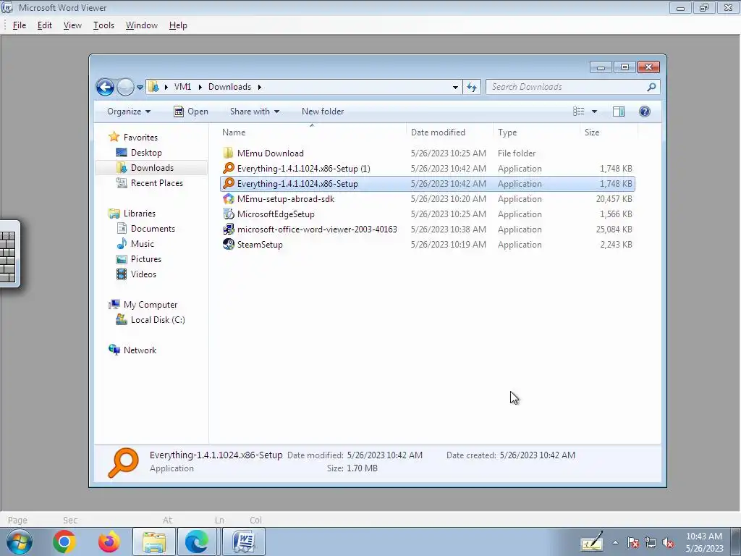This screenshot has height=556, width=741.
Task: Open the View menu in Word Viewer
Action: point(72,25)
